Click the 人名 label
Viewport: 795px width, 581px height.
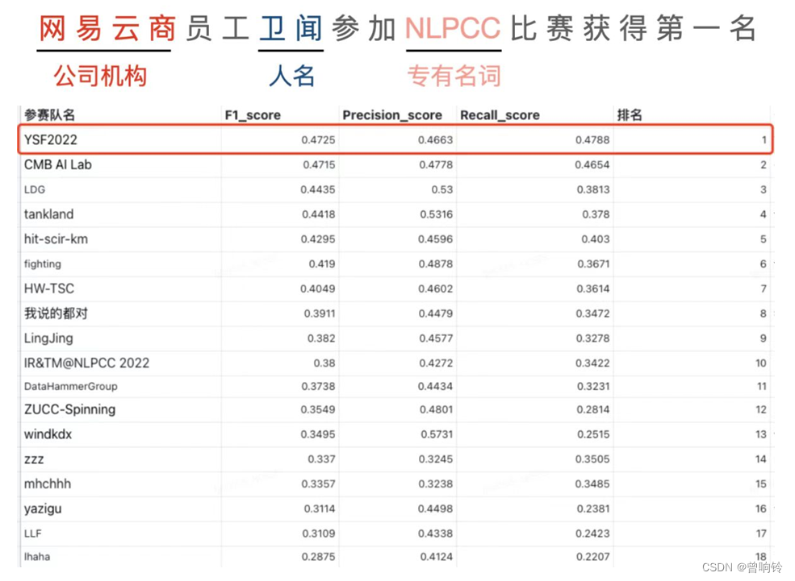pyautogui.click(x=291, y=76)
